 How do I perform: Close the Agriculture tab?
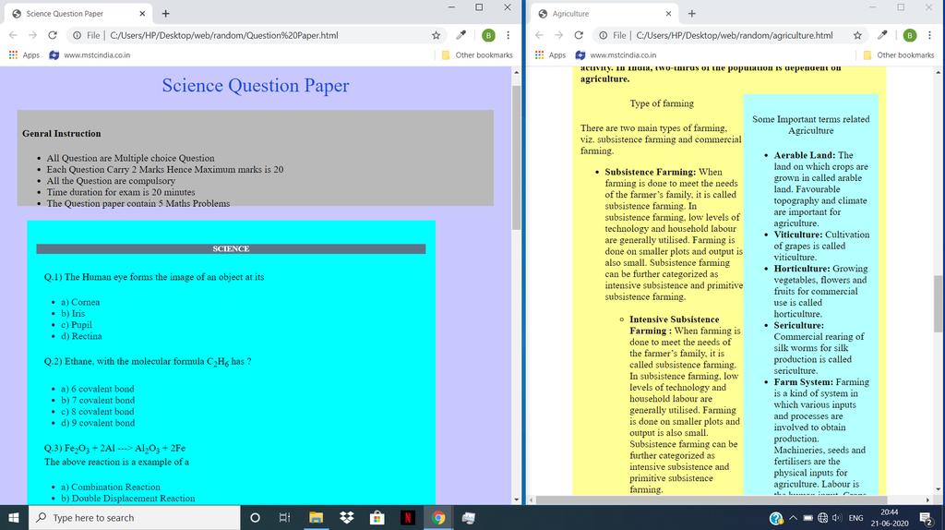(668, 13)
